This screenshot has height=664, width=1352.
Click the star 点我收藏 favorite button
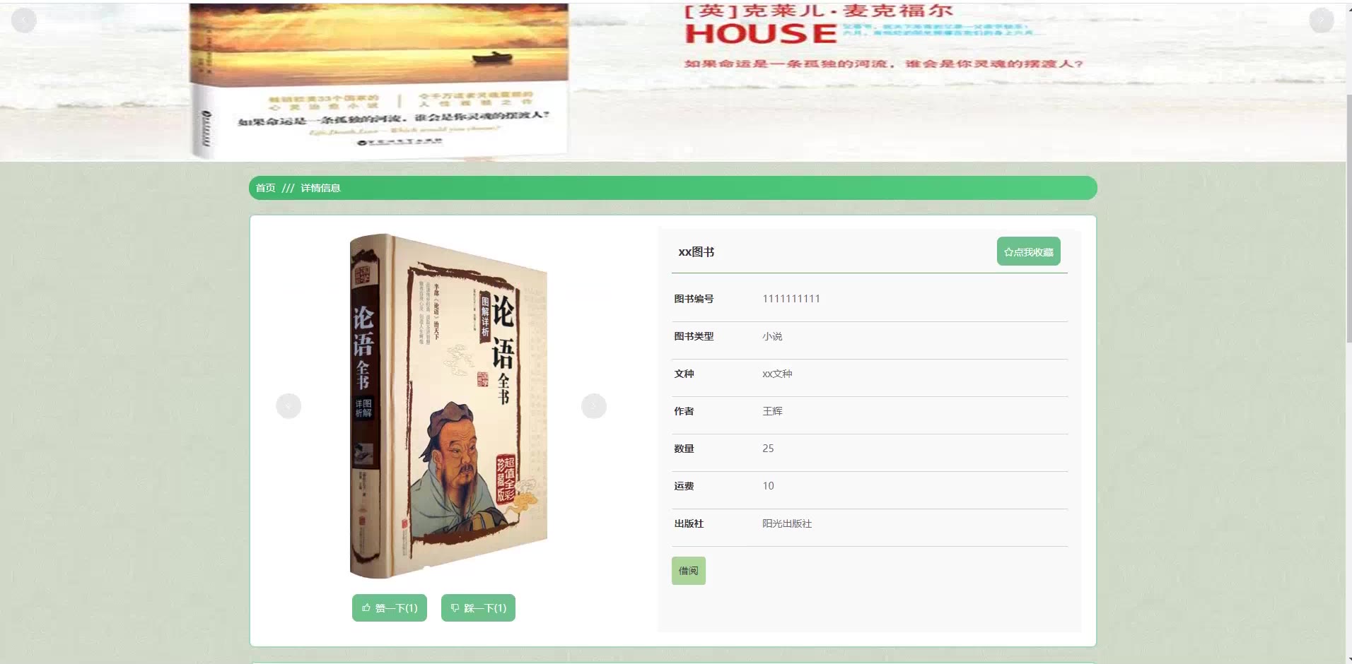point(1029,251)
